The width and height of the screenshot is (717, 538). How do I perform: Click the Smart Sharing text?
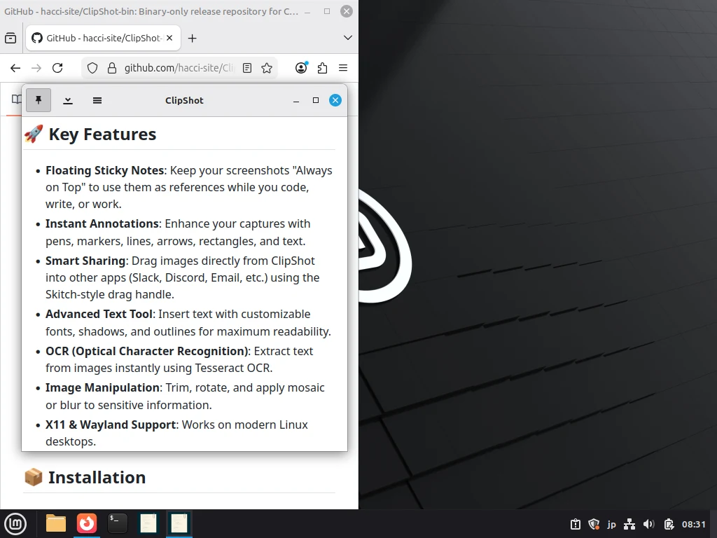(85, 261)
